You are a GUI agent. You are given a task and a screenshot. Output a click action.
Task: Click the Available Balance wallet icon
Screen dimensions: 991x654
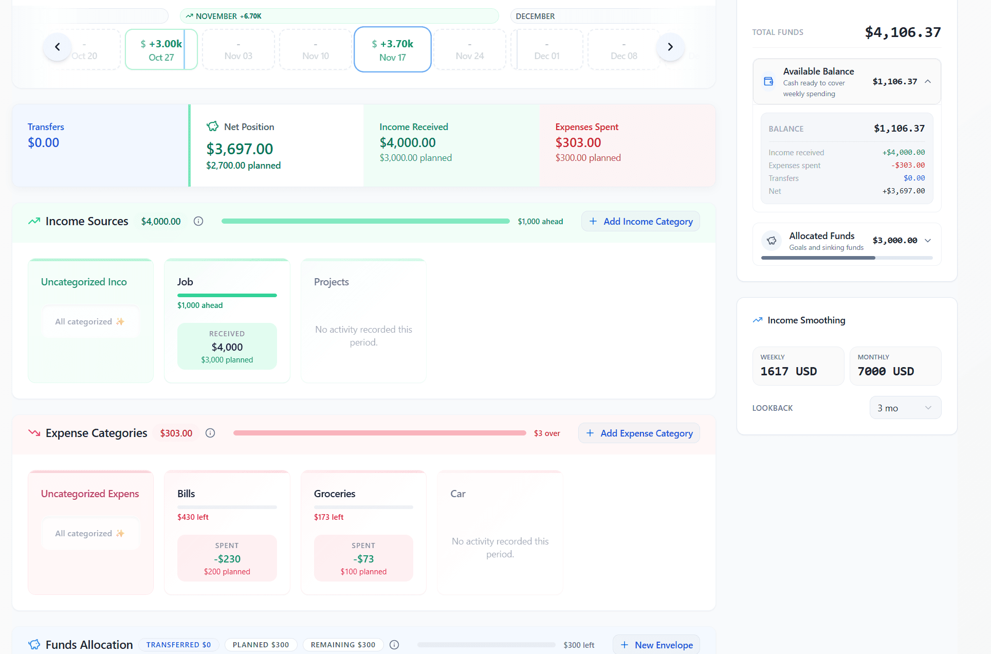769,81
